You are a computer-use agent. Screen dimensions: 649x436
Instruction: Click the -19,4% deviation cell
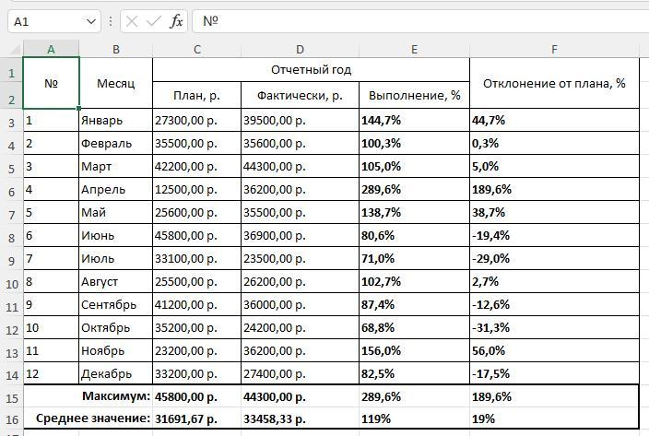tap(555, 236)
